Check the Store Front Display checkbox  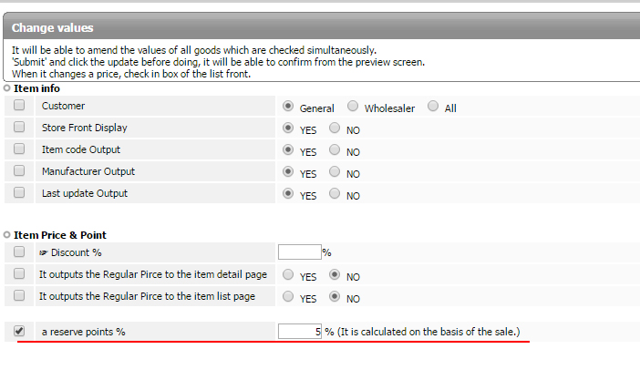point(19,128)
